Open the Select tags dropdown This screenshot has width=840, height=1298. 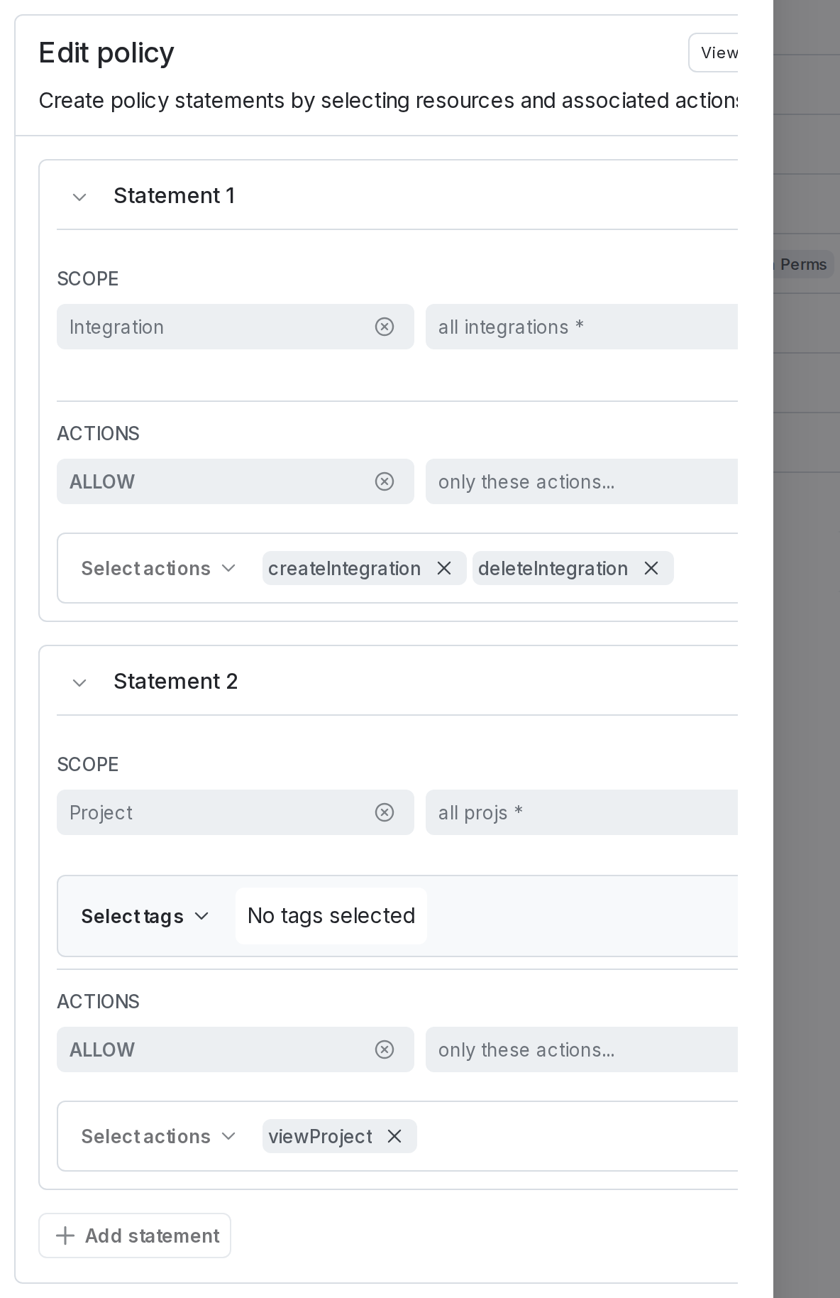pyautogui.click(x=145, y=916)
